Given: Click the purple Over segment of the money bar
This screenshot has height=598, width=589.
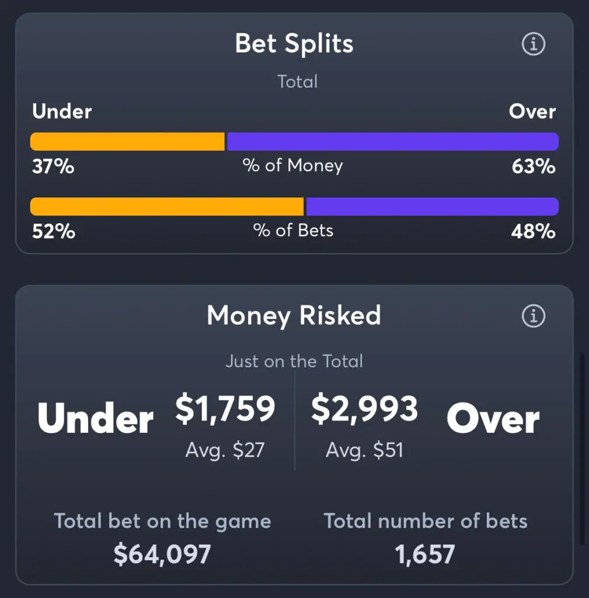Looking at the screenshot, I should [x=392, y=141].
